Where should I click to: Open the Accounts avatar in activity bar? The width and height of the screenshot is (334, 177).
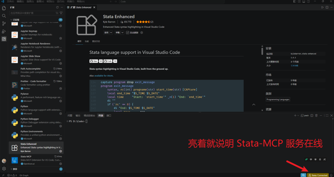pyautogui.click(x=4, y=161)
